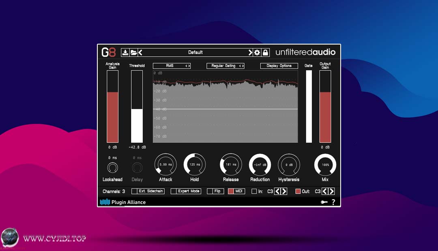This screenshot has height=251, width=438.
Task: Click the unfilteredaudio brand text
Action: (305, 52)
